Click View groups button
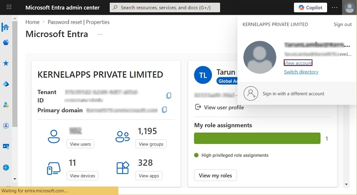Image resolution: width=357 pixels, height=195 pixels. point(151,144)
